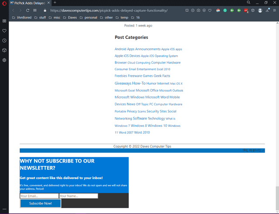This screenshot has height=214, width=279.
Task: Reload the current page
Action: click(27, 10)
